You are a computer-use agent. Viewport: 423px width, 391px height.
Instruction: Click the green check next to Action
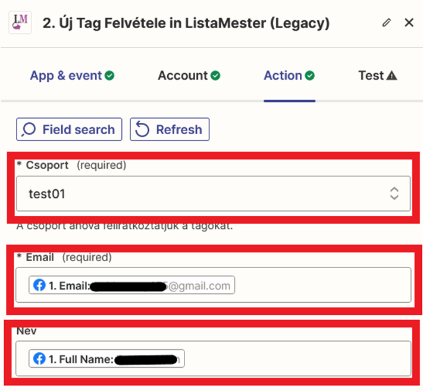pos(310,76)
